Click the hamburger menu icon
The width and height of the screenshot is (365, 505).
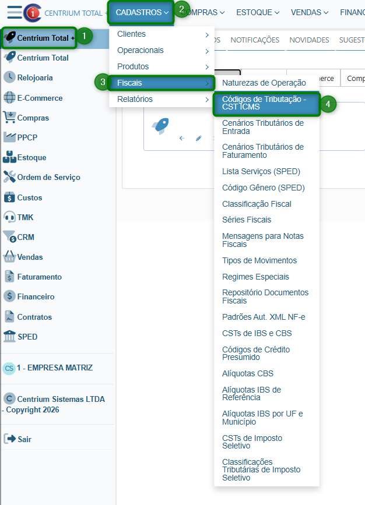pyautogui.click(x=14, y=12)
